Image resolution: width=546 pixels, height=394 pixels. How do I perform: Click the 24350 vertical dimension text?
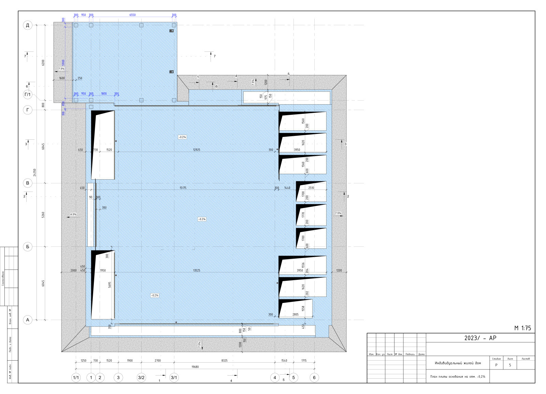tap(34, 172)
